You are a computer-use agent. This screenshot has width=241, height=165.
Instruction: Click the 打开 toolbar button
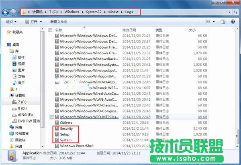(x=32, y=22)
